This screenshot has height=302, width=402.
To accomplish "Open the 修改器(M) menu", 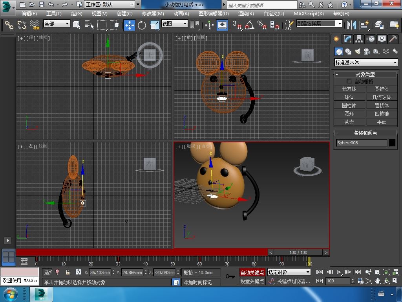I will point(153,13).
